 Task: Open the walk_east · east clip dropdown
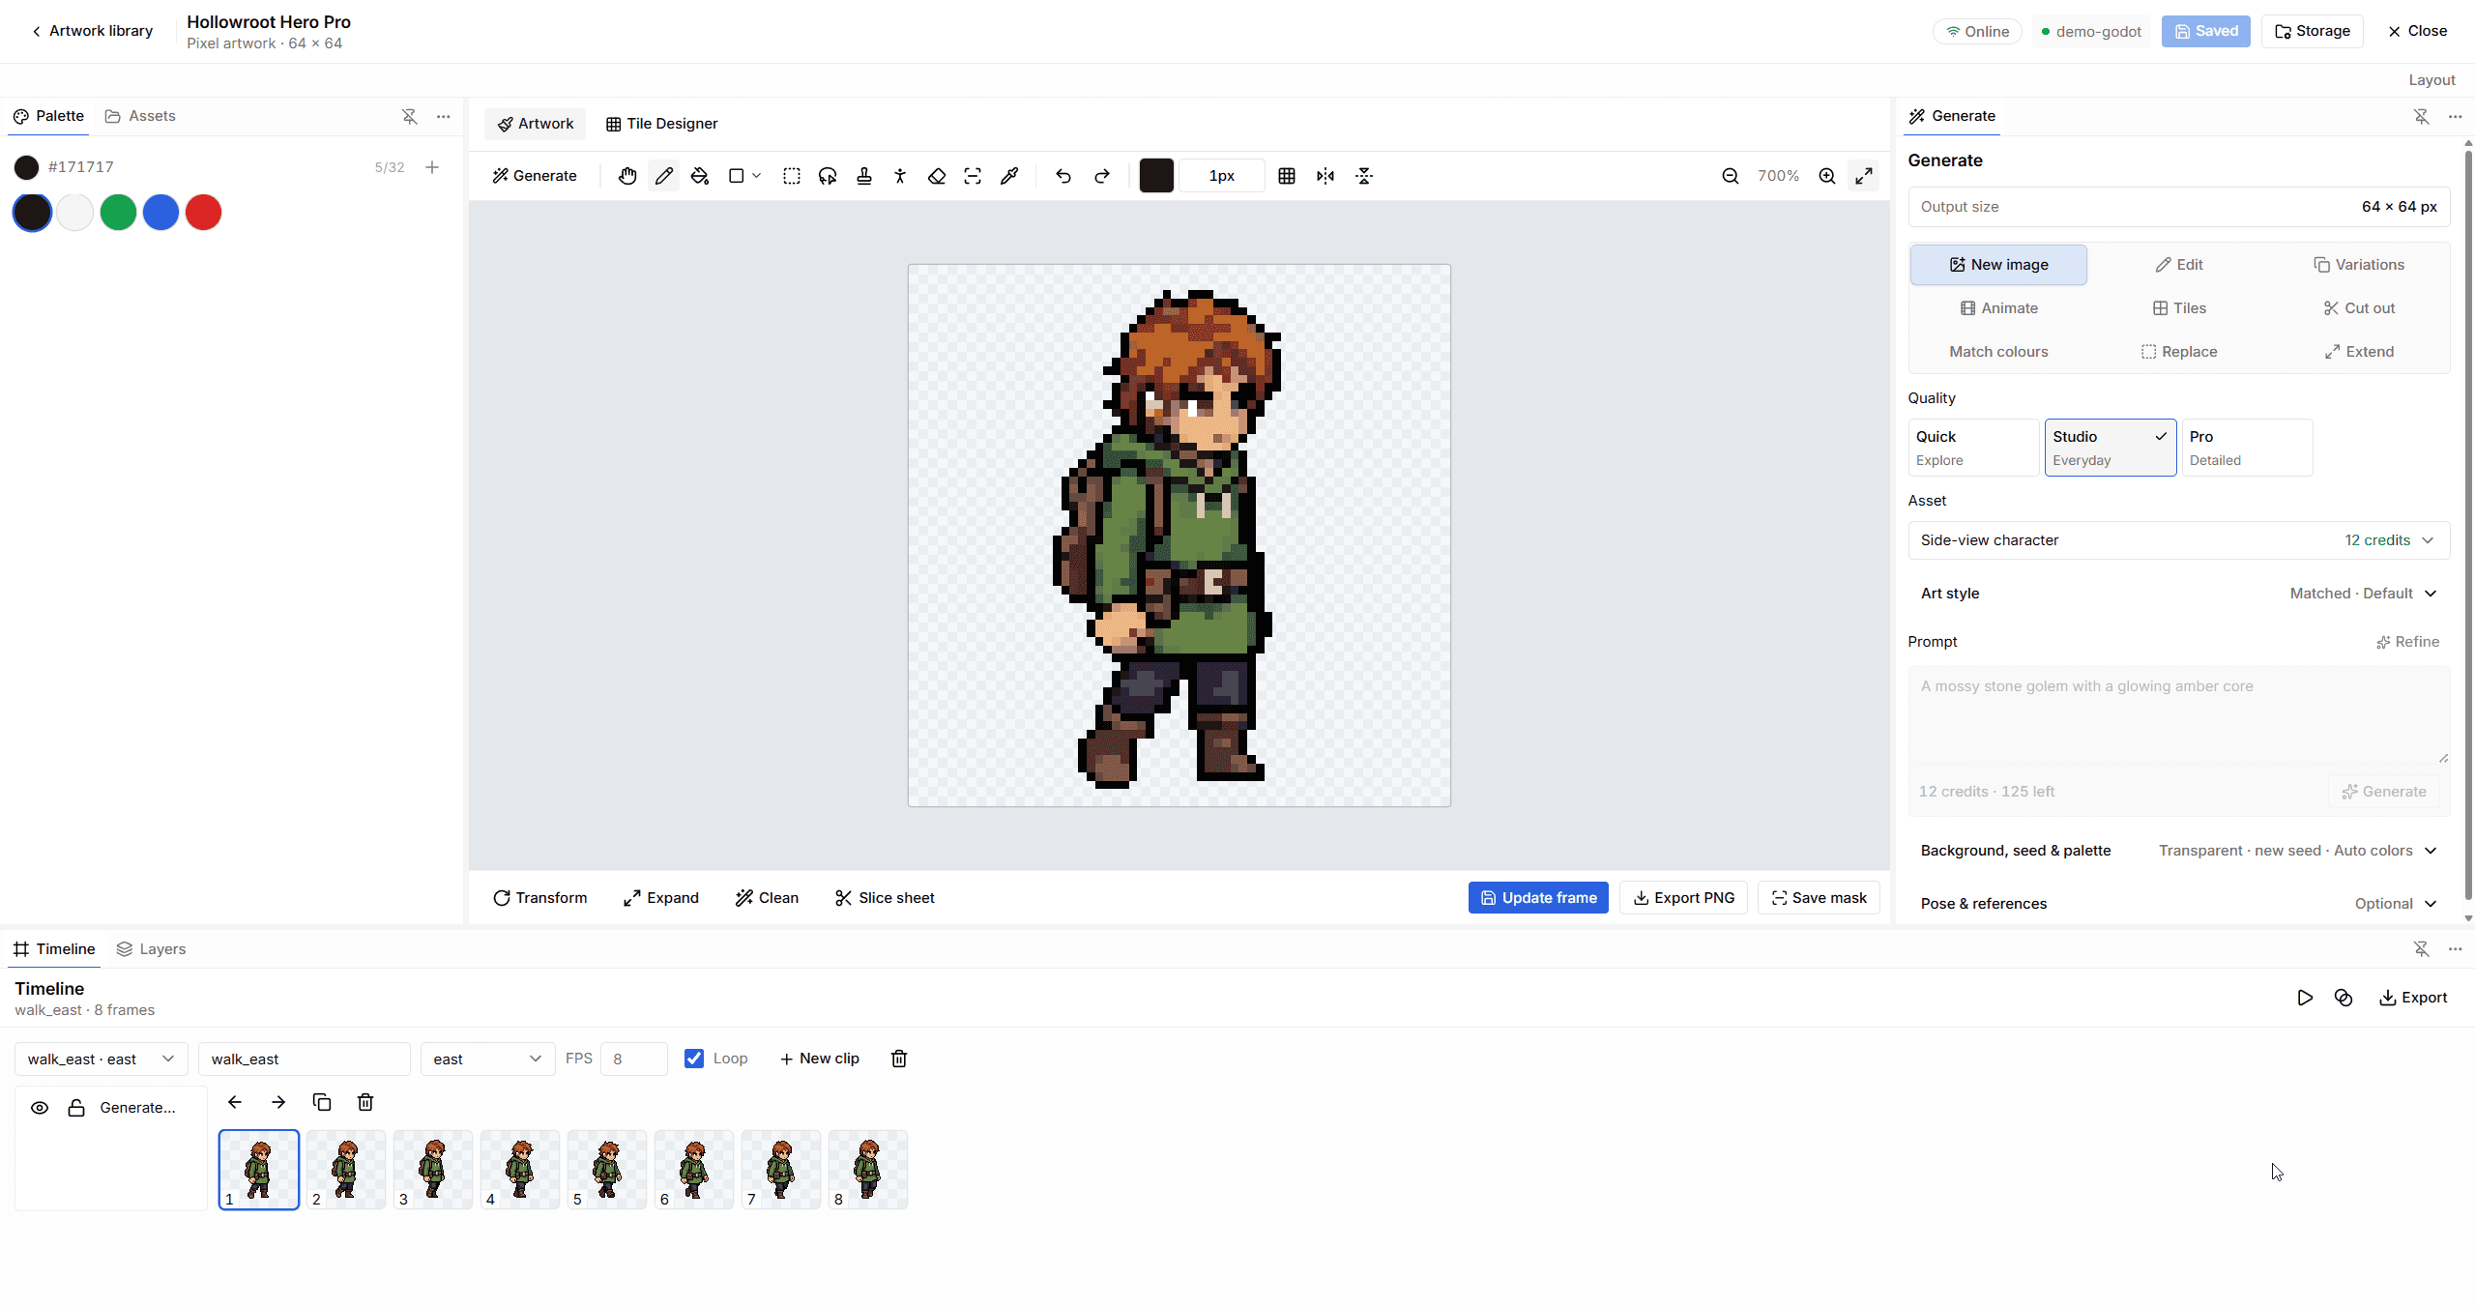coord(102,1059)
